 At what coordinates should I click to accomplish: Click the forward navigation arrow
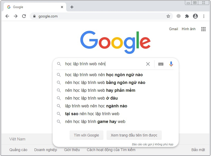pyautogui.click(x=16, y=16)
